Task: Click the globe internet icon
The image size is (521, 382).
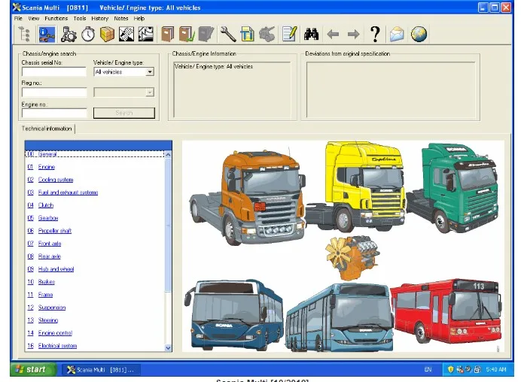Action: (x=419, y=34)
